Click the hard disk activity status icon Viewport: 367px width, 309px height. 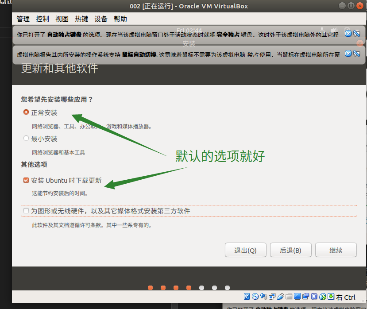[247, 297]
